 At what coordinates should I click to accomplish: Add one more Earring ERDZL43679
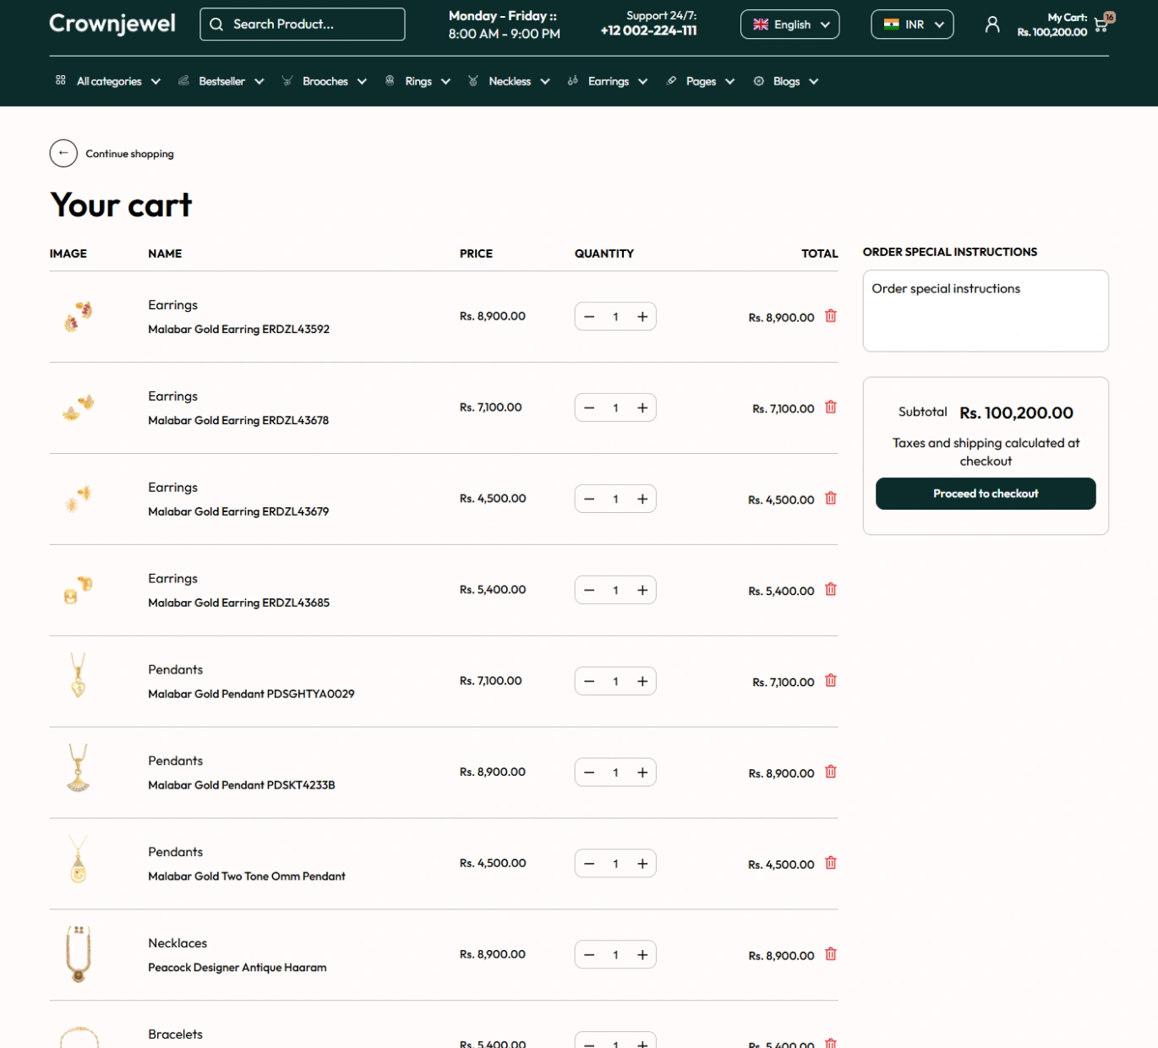pyautogui.click(x=642, y=499)
